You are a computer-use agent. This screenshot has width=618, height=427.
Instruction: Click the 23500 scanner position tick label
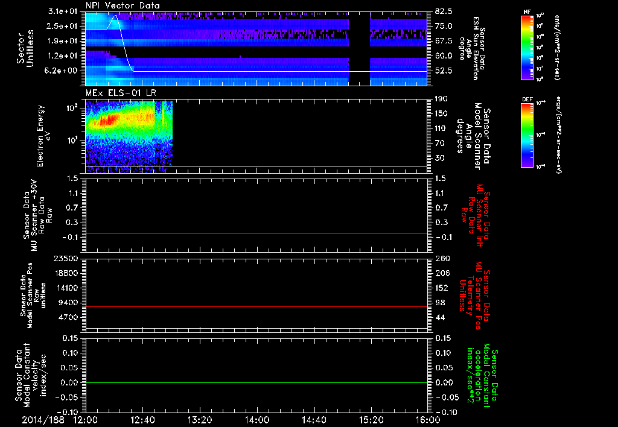65,258
